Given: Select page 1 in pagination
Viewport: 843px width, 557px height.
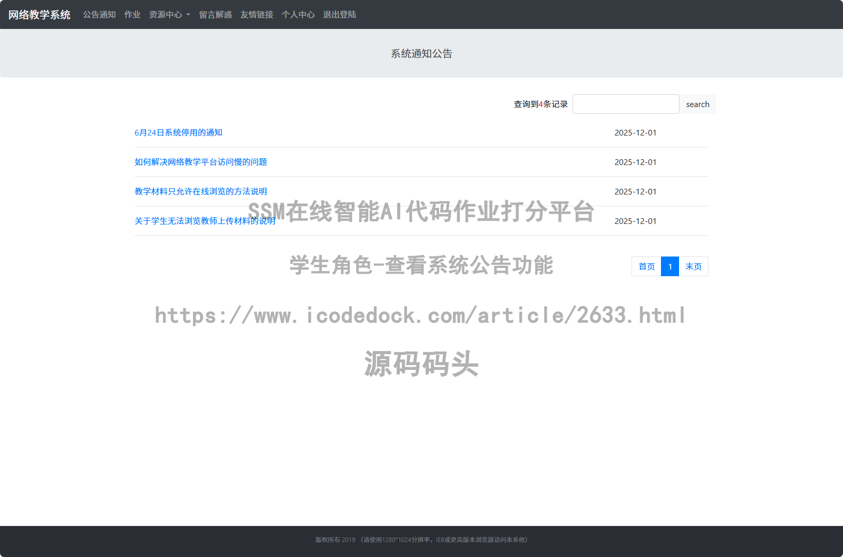Looking at the screenshot, I should point(670,266).
